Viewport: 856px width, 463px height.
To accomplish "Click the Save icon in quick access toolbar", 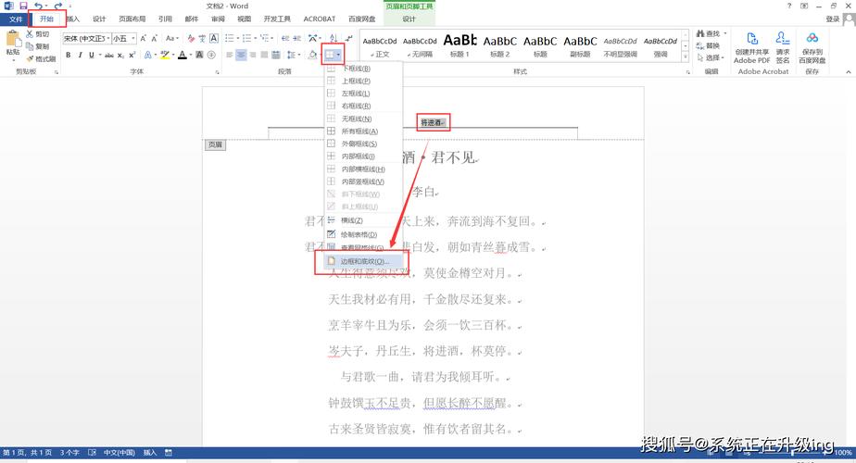I will (23, 6).
